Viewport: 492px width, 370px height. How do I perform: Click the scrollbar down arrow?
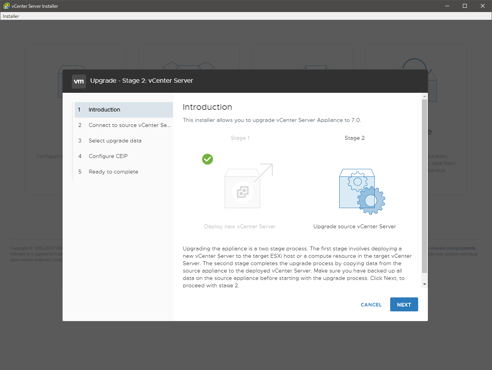424,284
